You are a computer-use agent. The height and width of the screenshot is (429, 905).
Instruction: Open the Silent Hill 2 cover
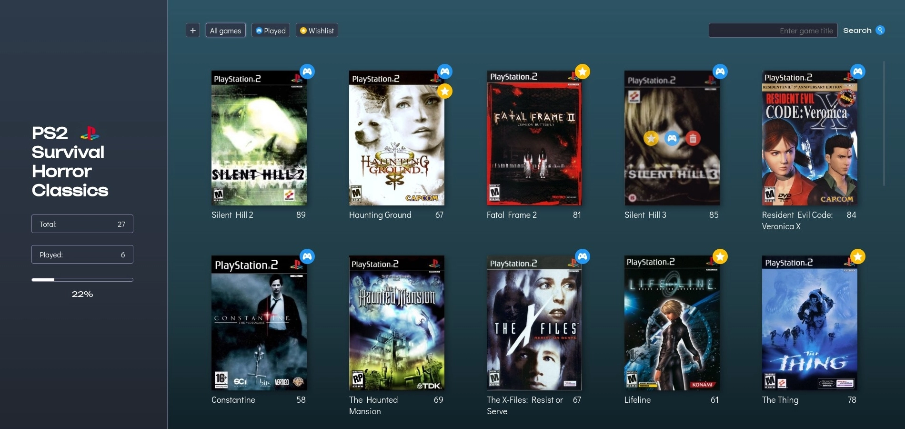[x=259, y=138]
